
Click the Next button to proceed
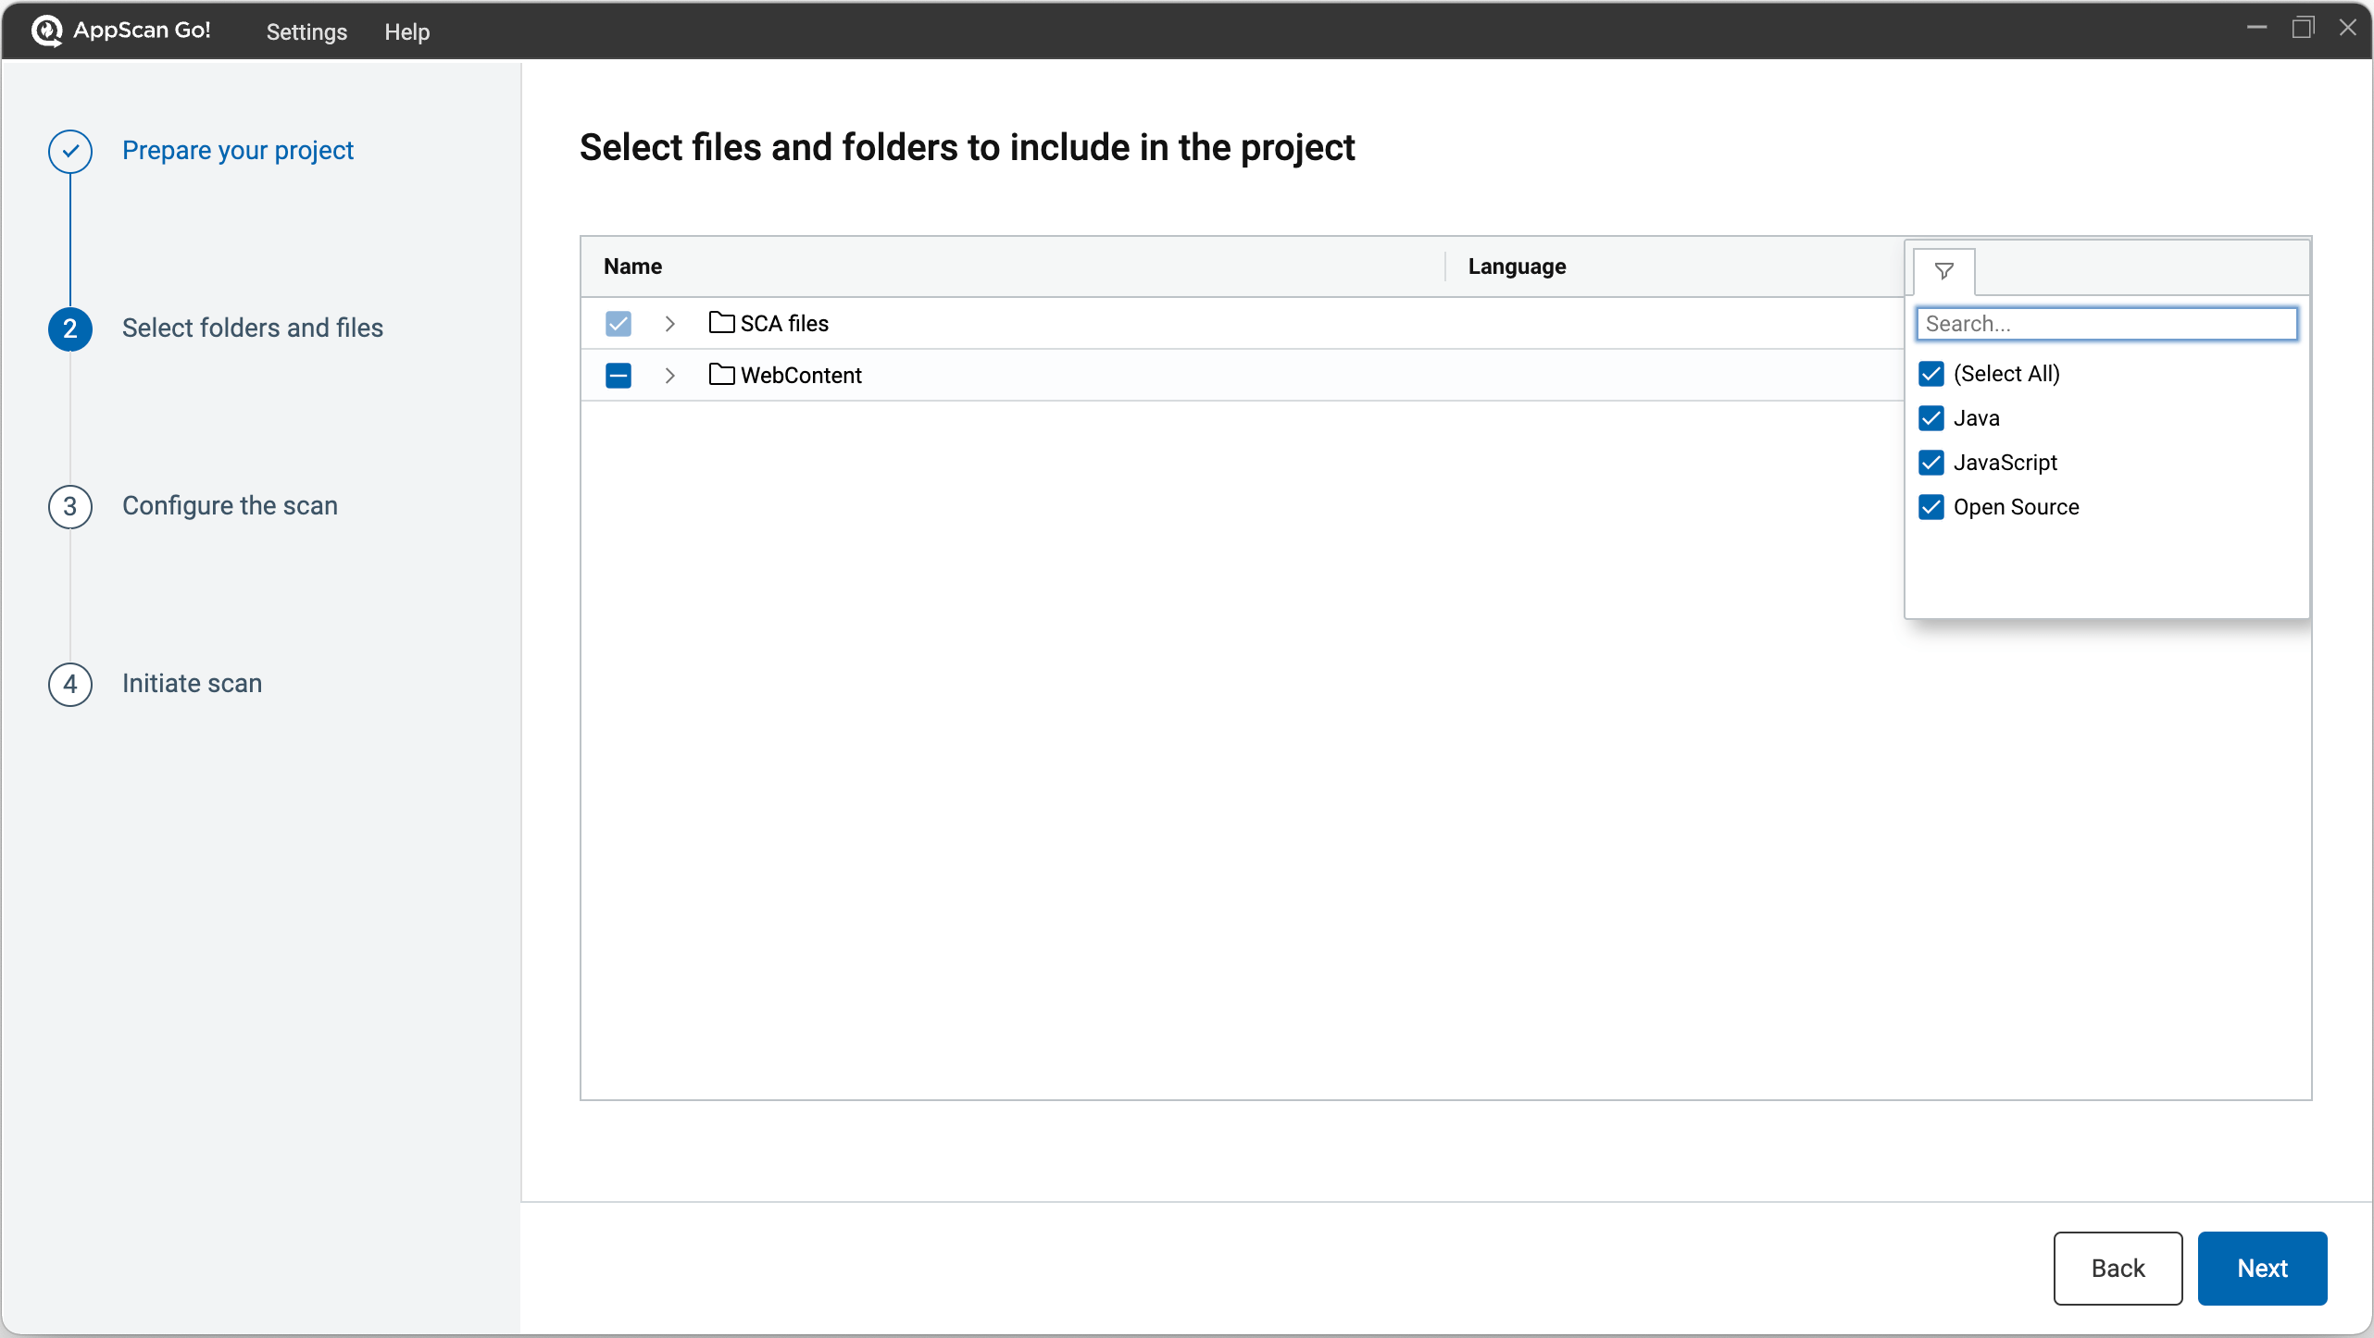[x=2261, y=1268]
